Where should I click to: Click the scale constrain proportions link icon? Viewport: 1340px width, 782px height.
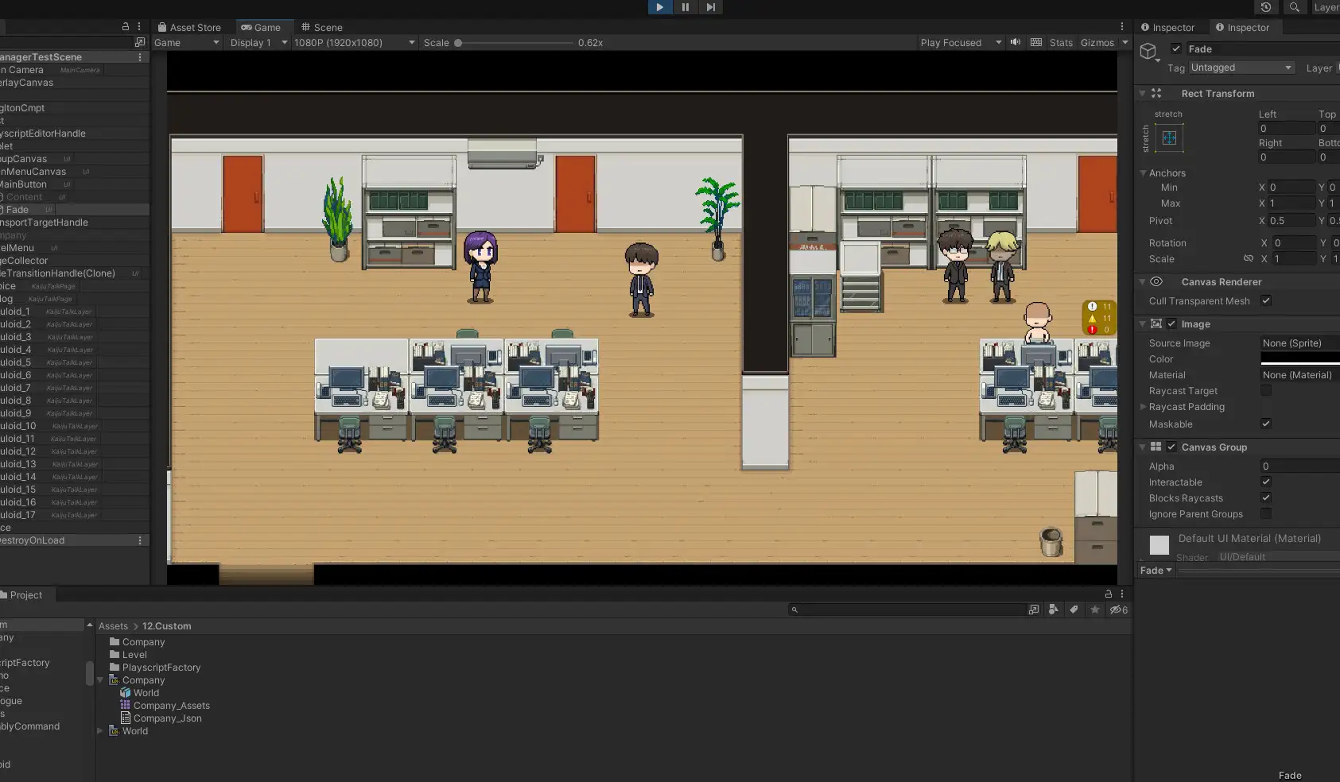pyautogui.click(x=1248, y=259)
